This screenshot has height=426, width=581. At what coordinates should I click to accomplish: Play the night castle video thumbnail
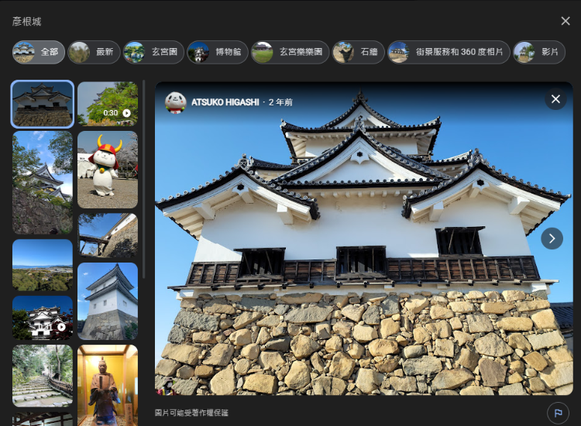(43, 318)
